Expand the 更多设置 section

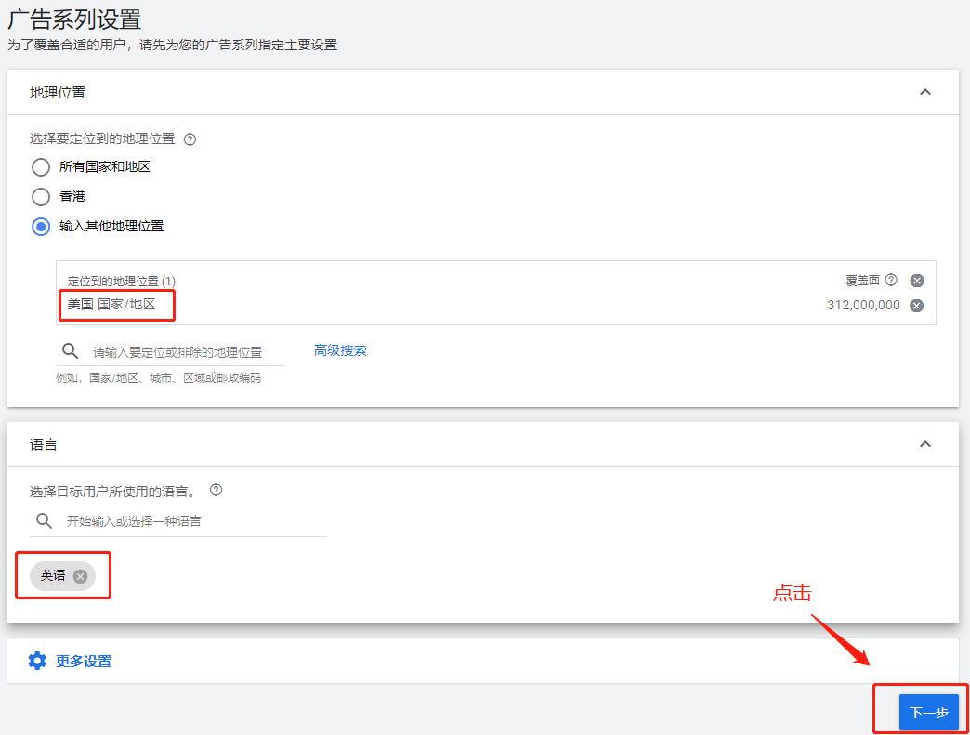(82, 660)
